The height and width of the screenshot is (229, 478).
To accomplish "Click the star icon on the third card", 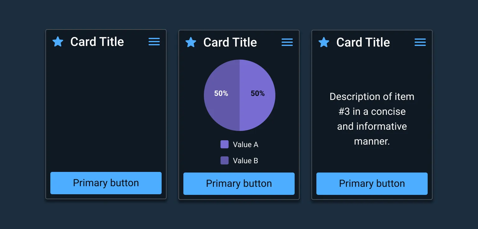I will click(x=324, y=42).
